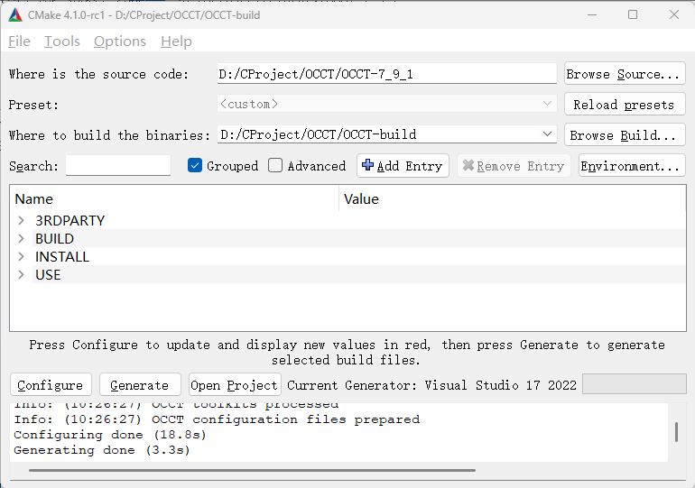The width and height of the screenshot is (695, 488).
Task: Uncheck the Grouped checkbox
Action: tap(195, 166)
